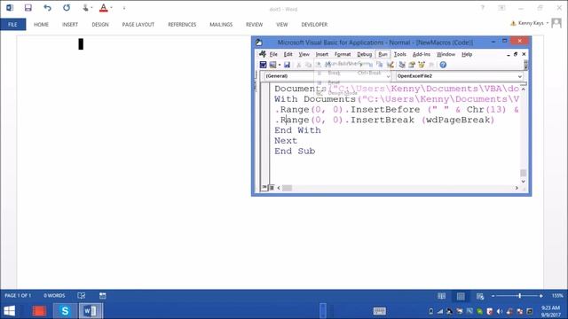Switch to Web Layout view

480,296
